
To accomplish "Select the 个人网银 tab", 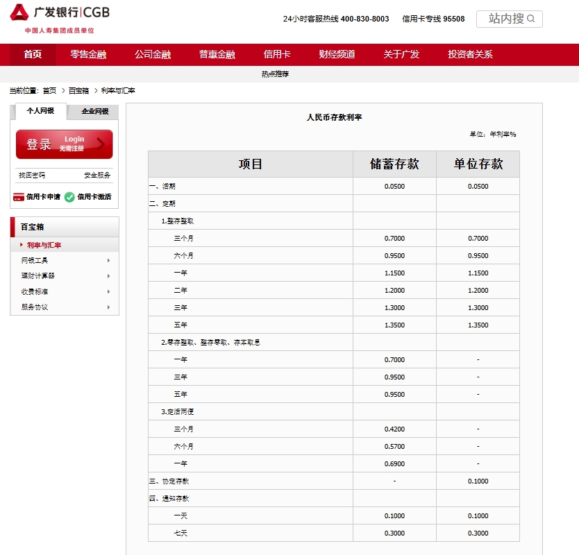I will pyautogui.click(x=40, y=111).
